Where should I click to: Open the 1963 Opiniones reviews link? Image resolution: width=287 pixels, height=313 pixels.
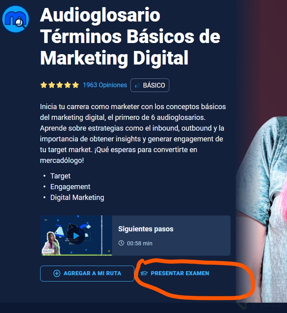tap(105, 85)
